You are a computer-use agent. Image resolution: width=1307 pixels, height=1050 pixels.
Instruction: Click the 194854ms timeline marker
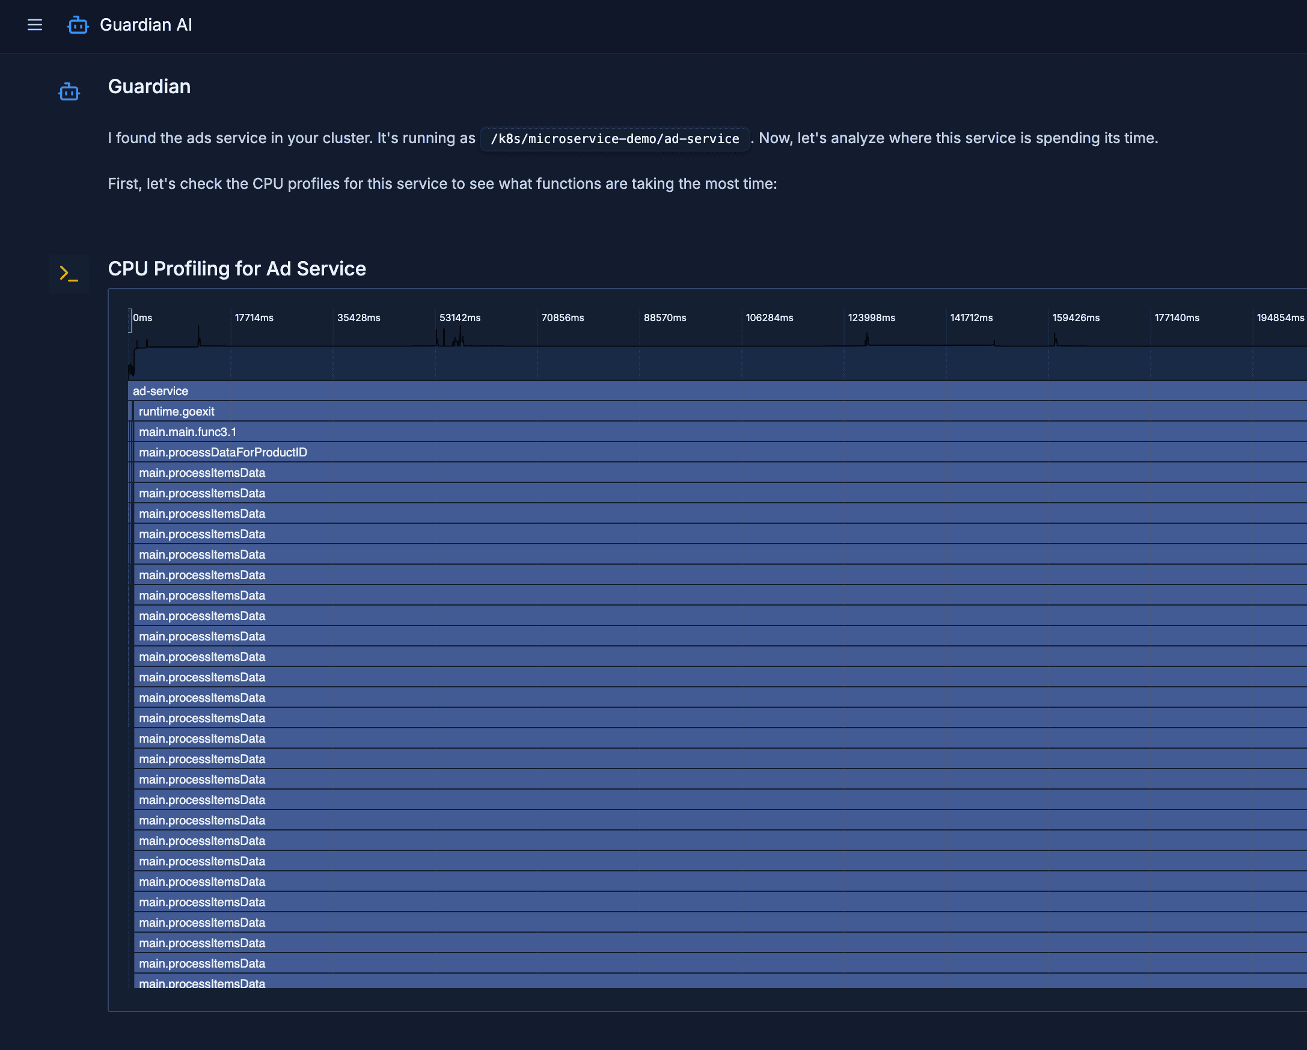pos(1281,318)
